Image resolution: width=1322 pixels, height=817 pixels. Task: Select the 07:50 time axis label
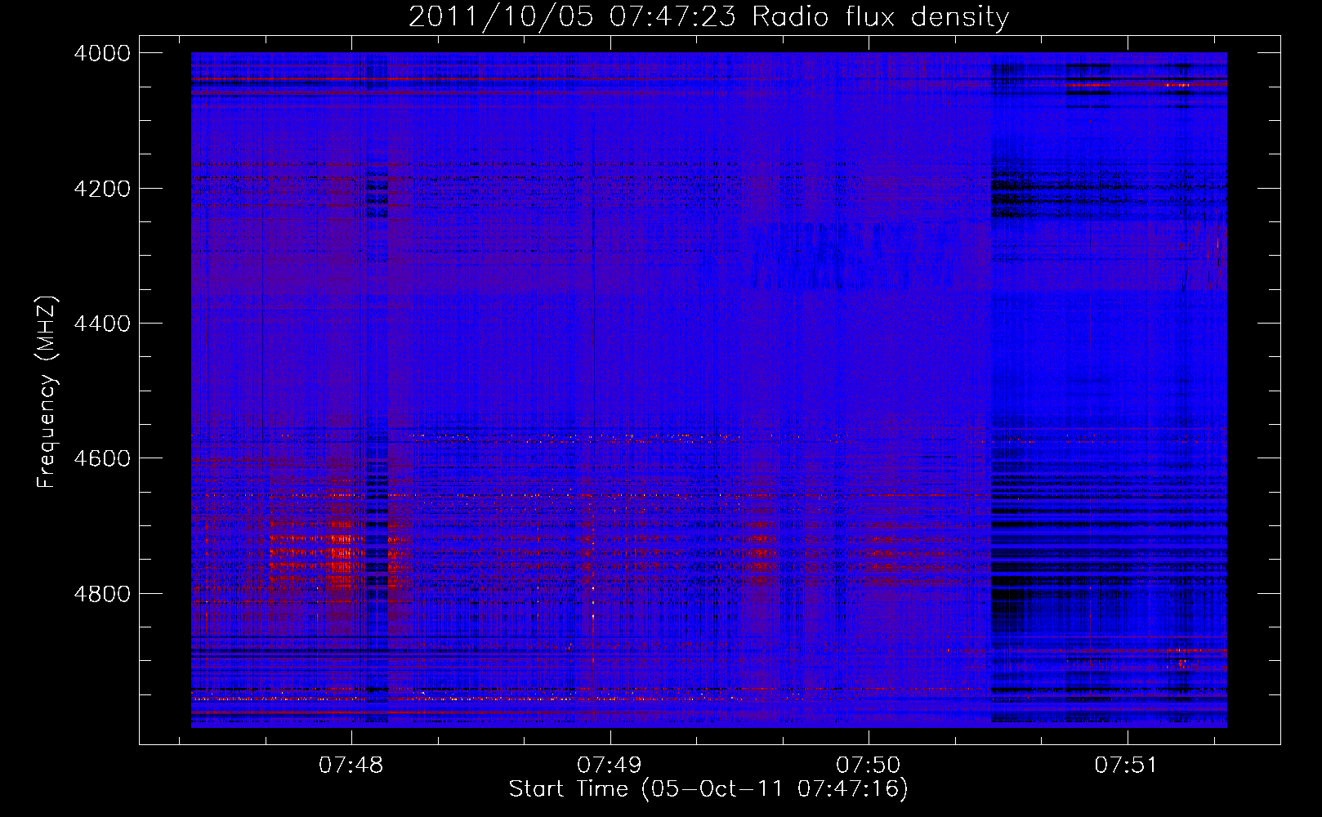tap(869, 766)
